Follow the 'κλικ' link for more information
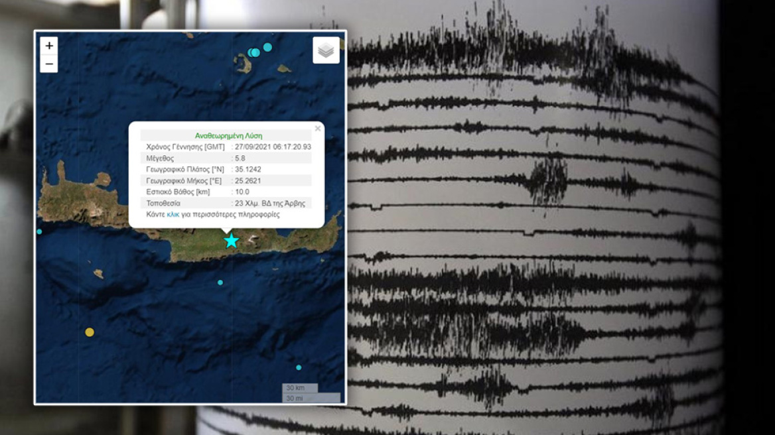 coord(173,215)
